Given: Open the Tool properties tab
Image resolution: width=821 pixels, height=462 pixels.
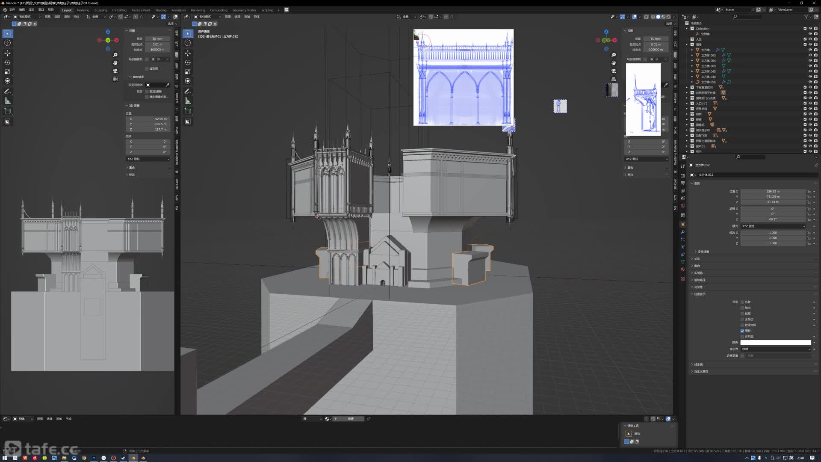Looking at the screenshot, I should click(x=682, y=166).
